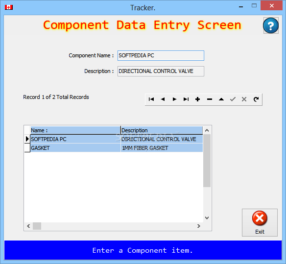Click grid scroll right arrow
This screenshot has height=264, width=286.
tap(199, 226)
